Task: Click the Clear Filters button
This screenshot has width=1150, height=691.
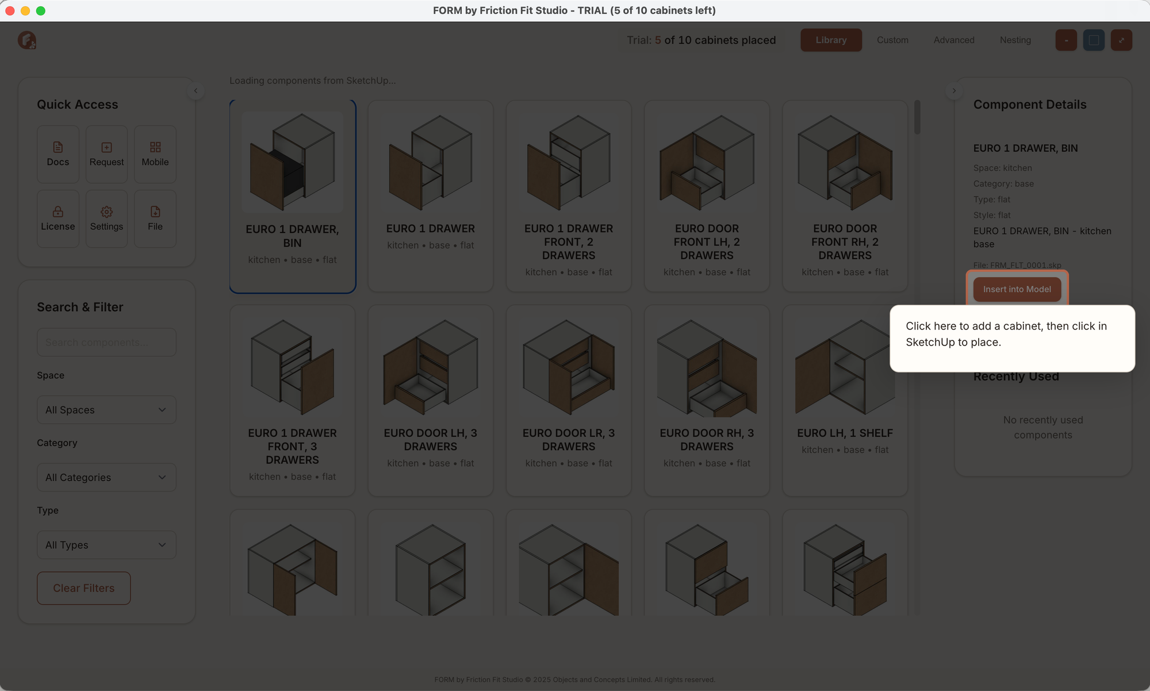Action: point(84,588)
